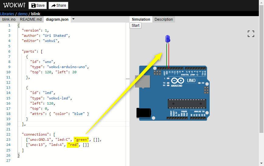Switch to the Description tab
The image size is (264, 166).
[164, 19]
